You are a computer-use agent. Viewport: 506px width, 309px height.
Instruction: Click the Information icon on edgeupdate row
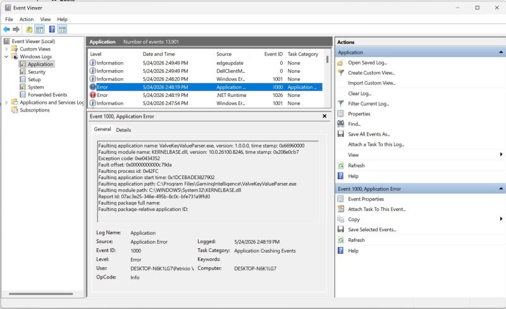[93, 63]
